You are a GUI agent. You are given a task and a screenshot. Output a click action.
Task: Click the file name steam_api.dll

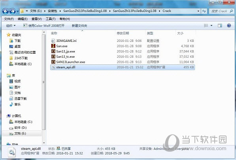(x=66, y=67)
